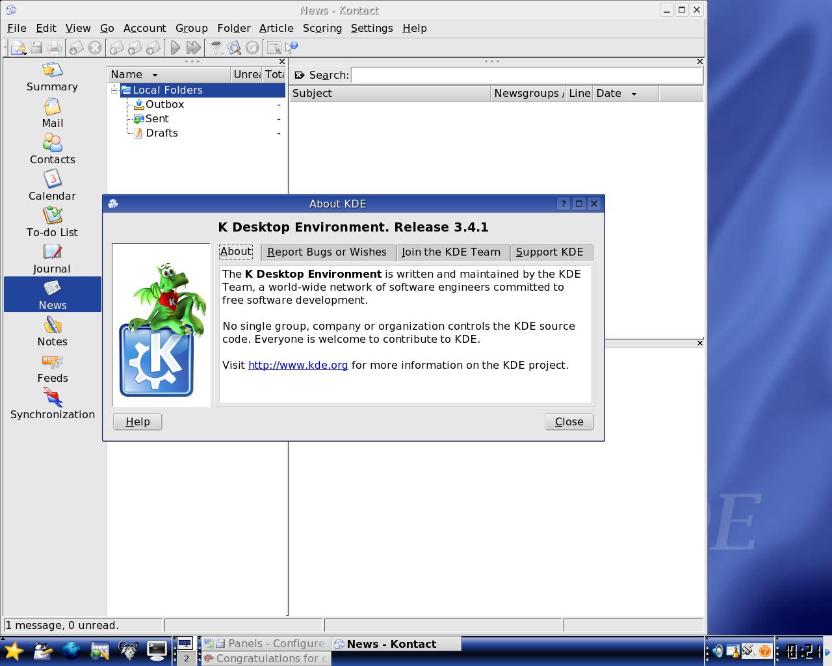
Task: Click the Name column header sort arrow
Action: (155, 75)
